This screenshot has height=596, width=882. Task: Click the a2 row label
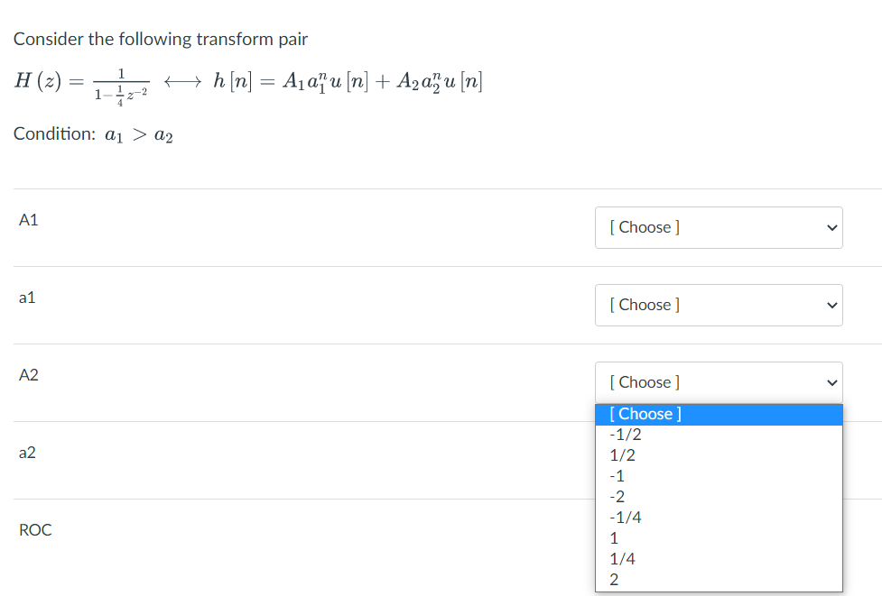click(27, 453)
